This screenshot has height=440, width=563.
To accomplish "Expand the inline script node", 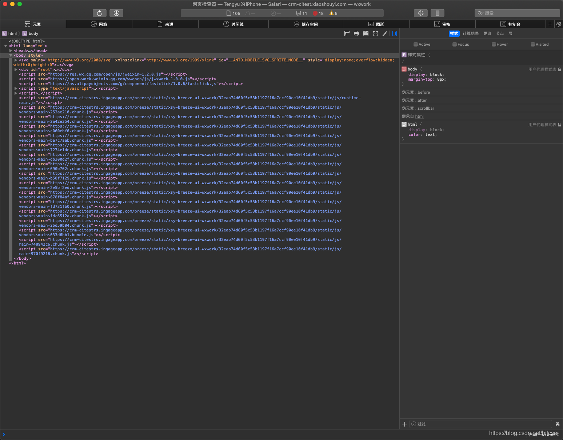I will [x=16, y=93].
